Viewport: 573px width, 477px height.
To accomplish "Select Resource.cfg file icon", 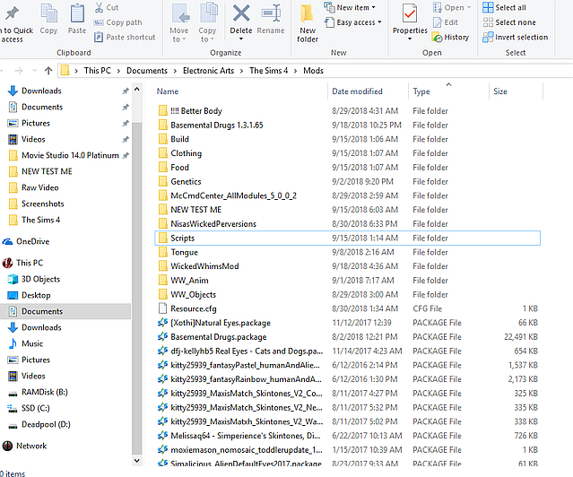I will point(162,308).
